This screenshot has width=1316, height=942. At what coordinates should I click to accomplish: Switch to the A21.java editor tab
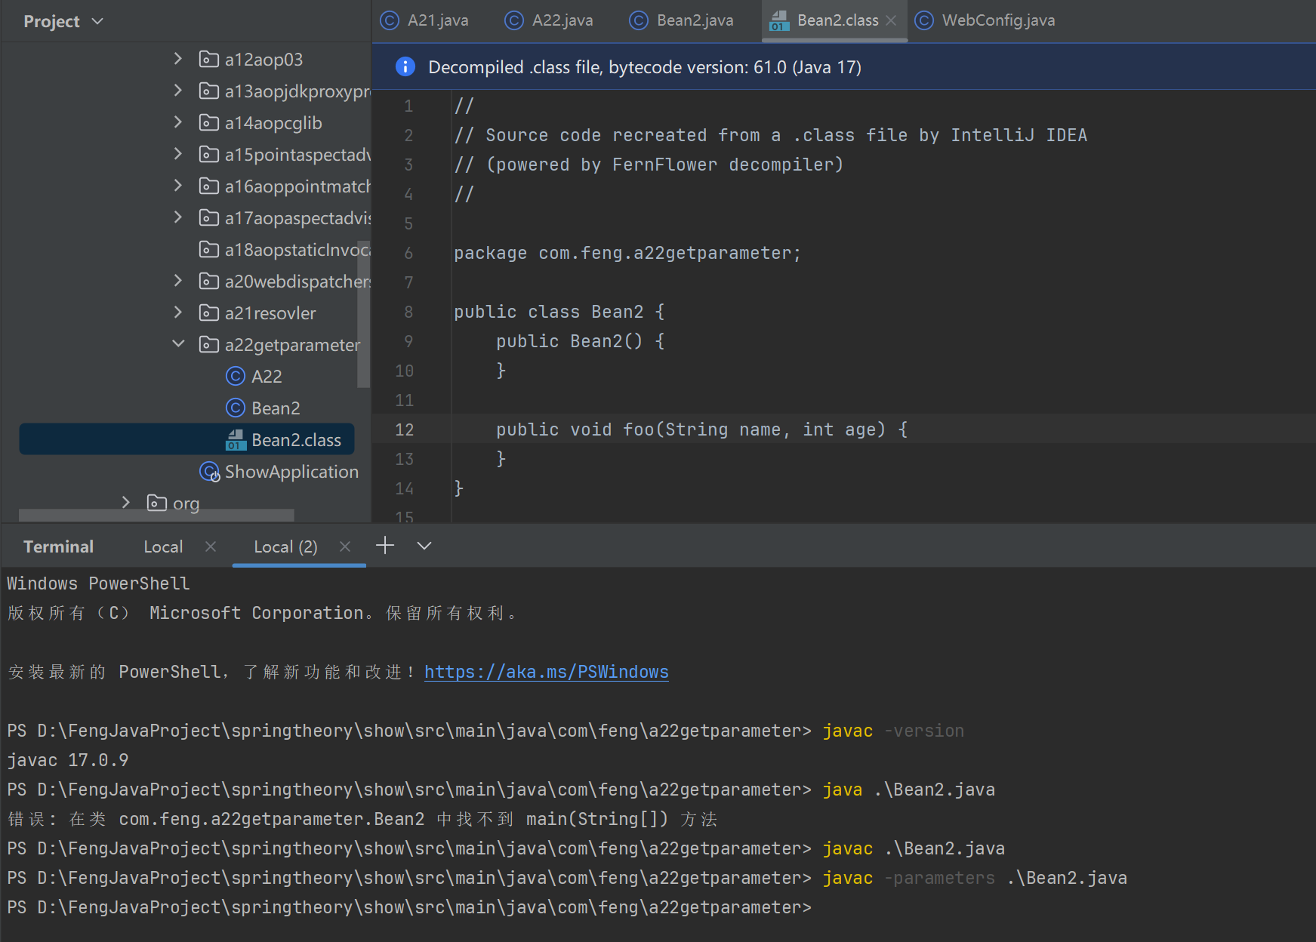coord(424,20)
